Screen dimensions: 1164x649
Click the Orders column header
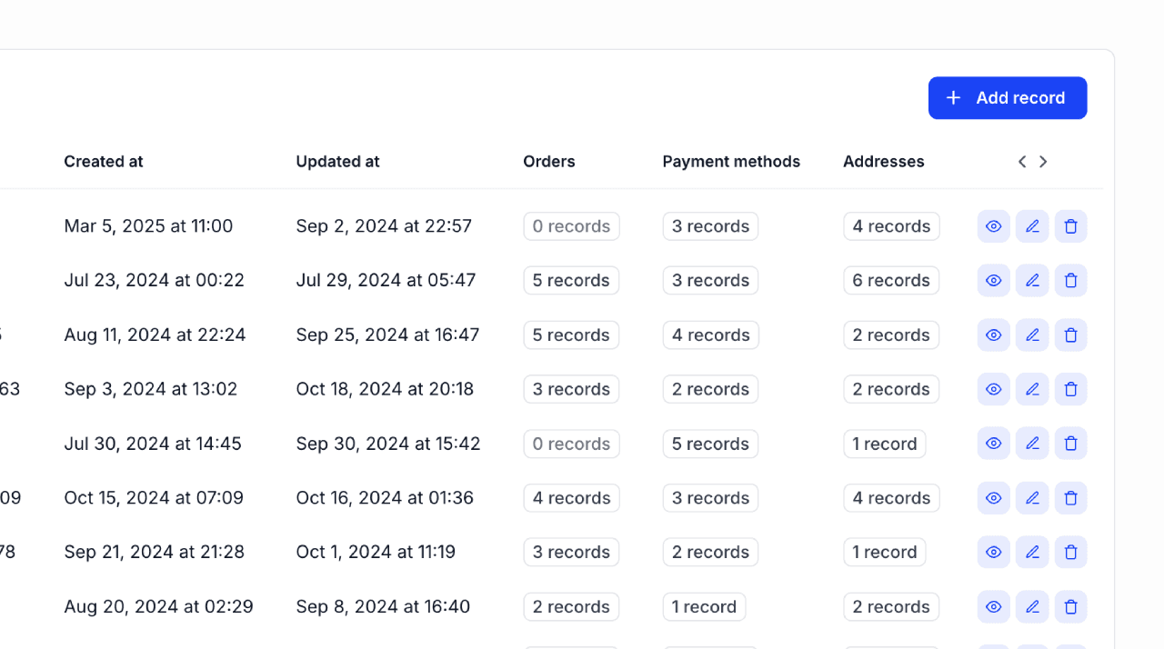tap(549, 162)
